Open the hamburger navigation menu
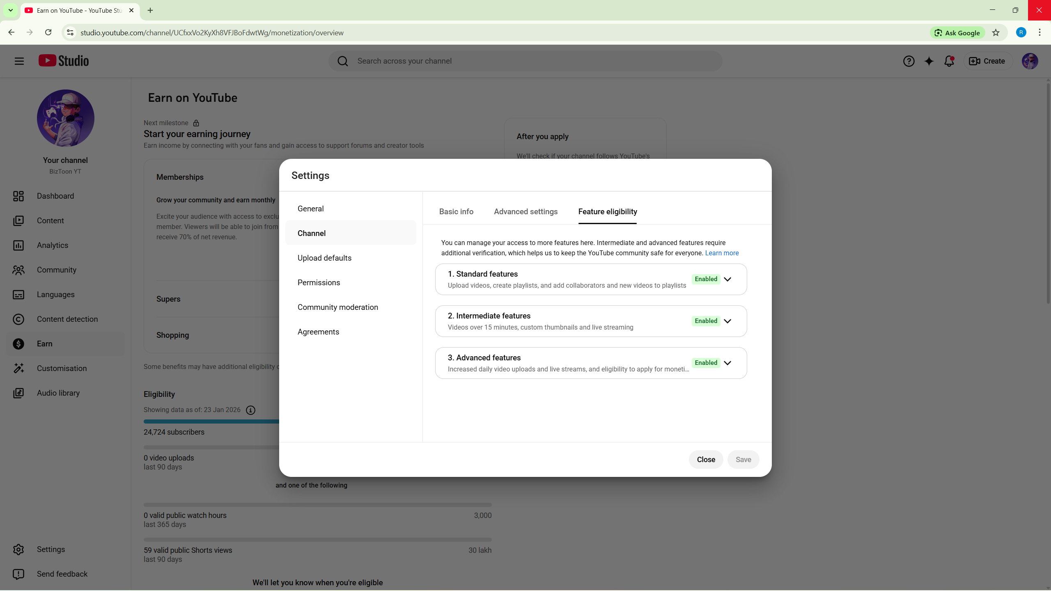Viewport: 1051px width, 591px height. [x=19, y=61]
